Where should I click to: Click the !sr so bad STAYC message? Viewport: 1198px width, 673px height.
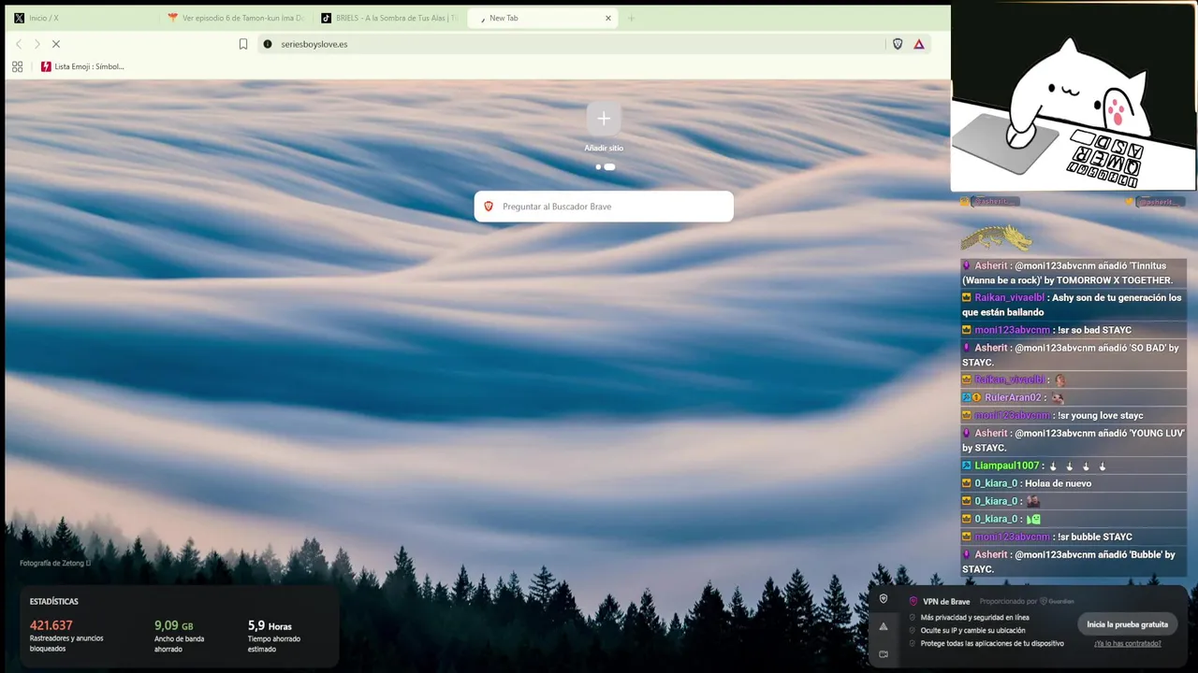pyautogui.click(x=1094, y=330)
